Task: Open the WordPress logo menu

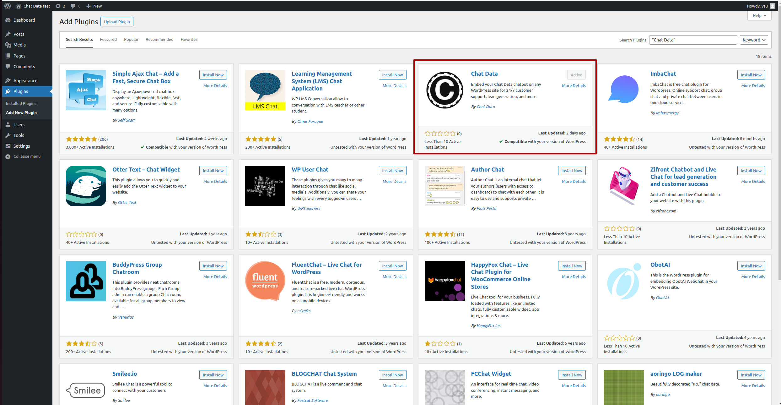Action: coord(8,6)
